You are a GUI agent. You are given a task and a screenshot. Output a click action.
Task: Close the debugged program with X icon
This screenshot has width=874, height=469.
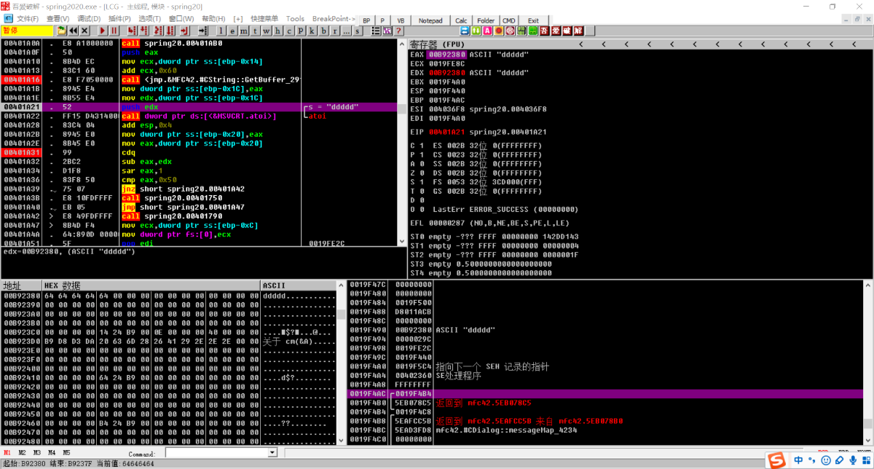(x=84, y=31)
